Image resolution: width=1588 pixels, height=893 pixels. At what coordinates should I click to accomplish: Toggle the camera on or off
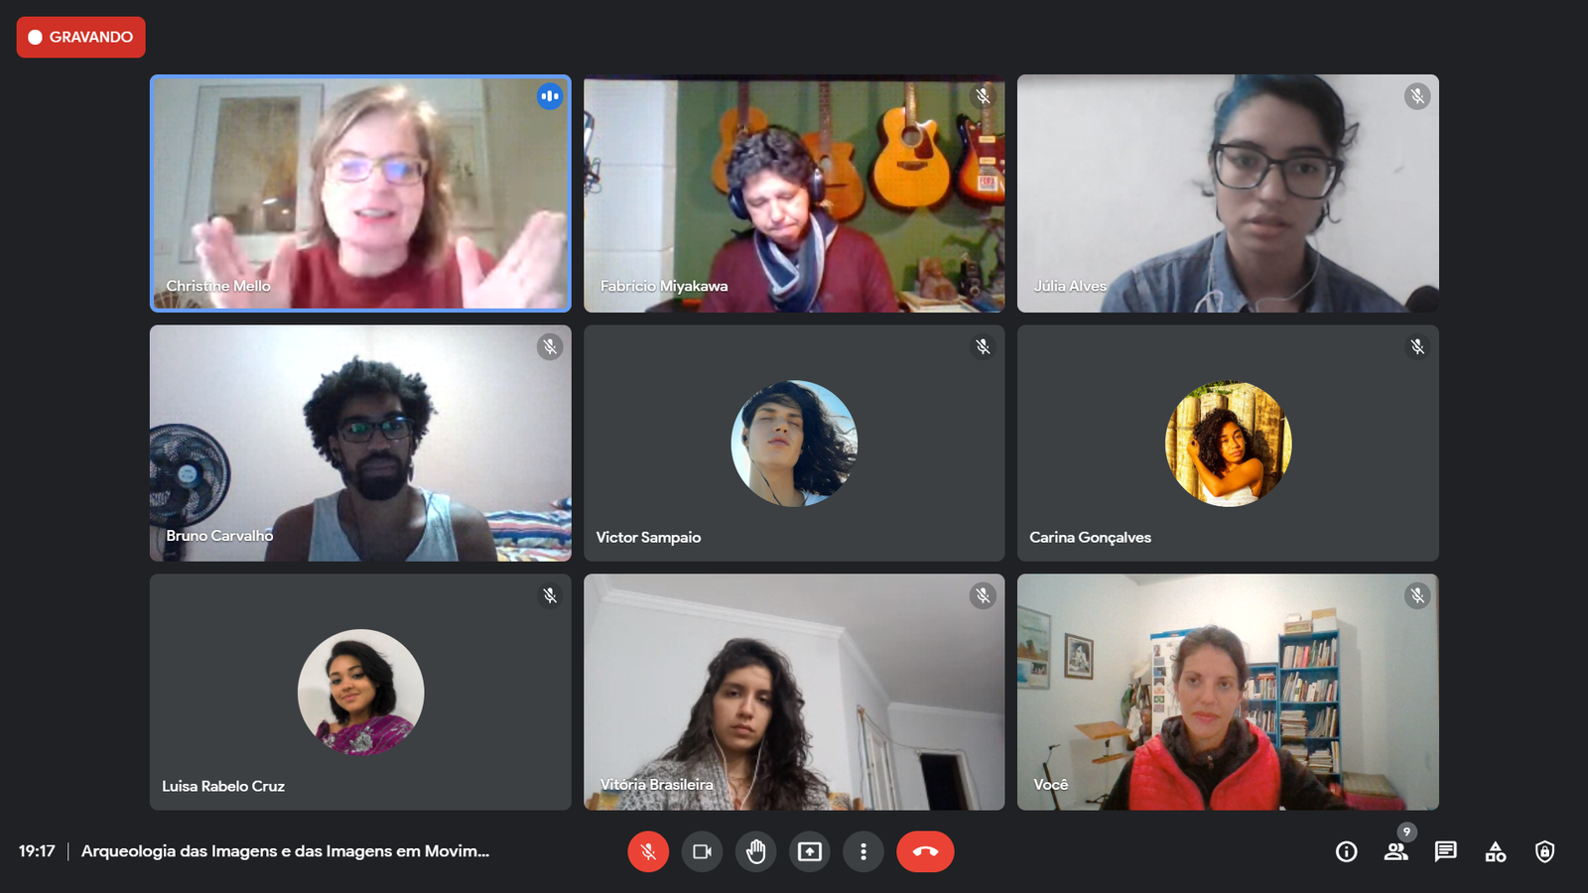point(702,851)
